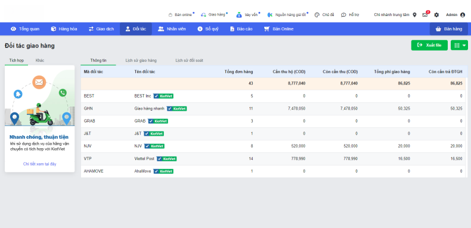Viewport: 471px width, 228px height.
Task: Select the Thông tin tab
Action: [98, 60]
